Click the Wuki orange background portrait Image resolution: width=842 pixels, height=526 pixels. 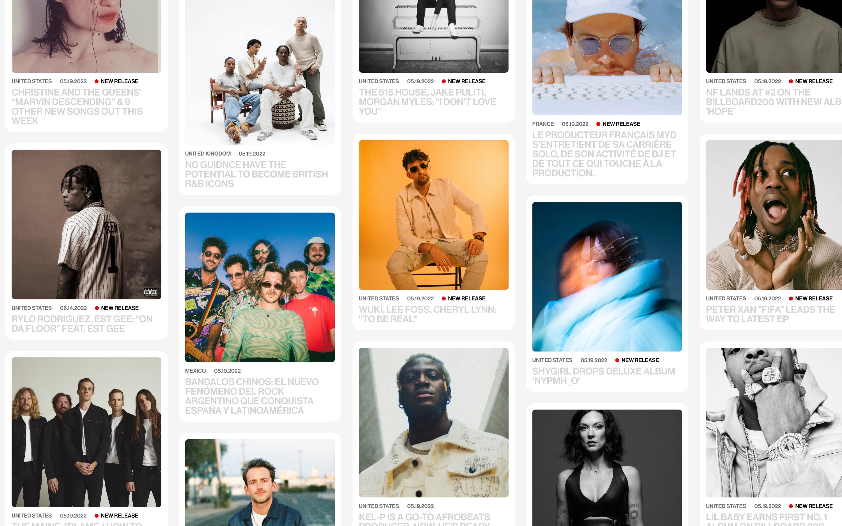click(x=434, y=215)
